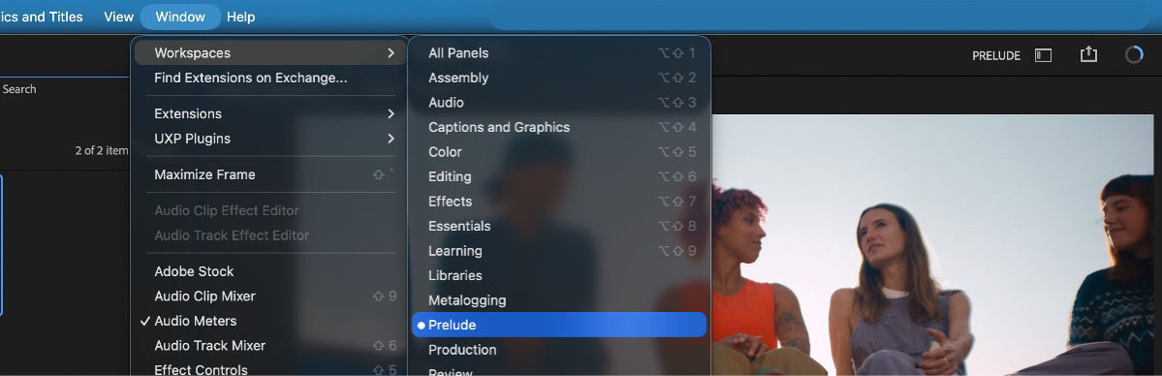Switch to Color workspace
1162x376 pixels.
[559, 151]
